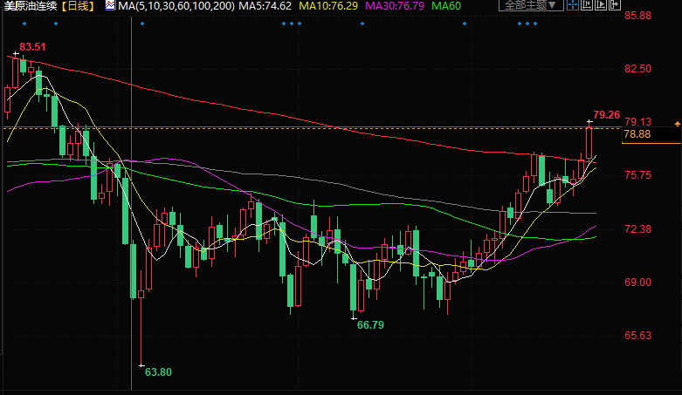The height and width of the screenshot is (395, 682).
Task: Click the rightmost blue event dot above the chart
Action: coord(534,24)
